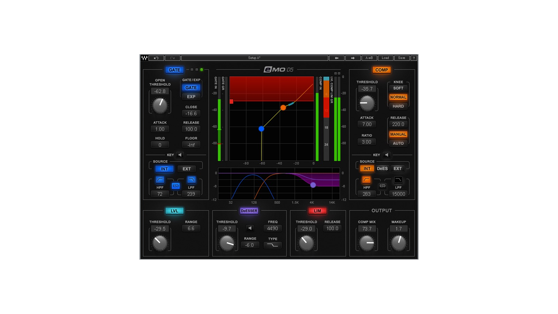Select GATE mode under Gate/Exp
Image resolution: width=558 pixels, height=314 pixels.
tap(191, 88)
